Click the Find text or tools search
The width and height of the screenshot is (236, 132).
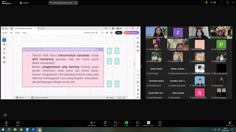[91, 33]
